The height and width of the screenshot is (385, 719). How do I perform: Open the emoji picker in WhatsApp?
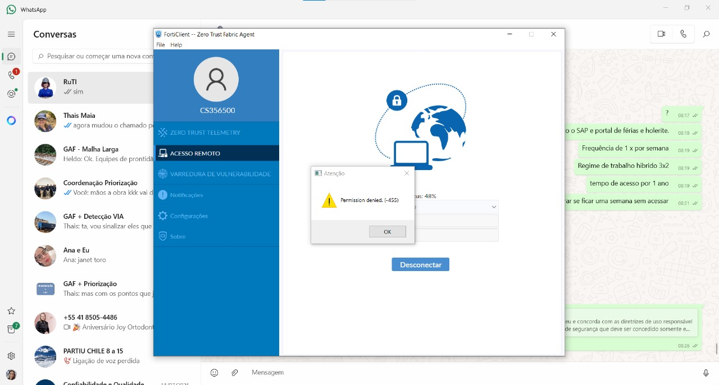[214, 373]
